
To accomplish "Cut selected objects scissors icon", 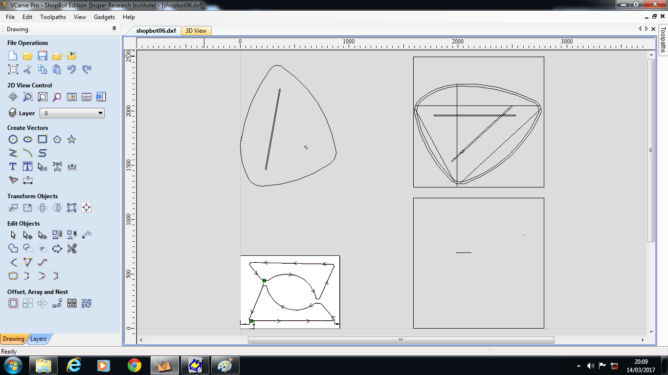I will coord(28,69).
